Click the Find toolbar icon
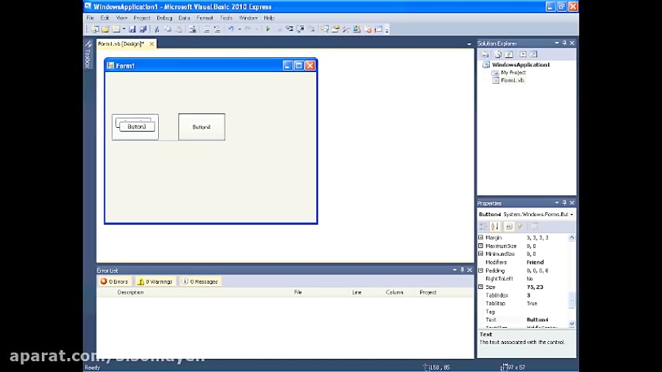Viewport: 662px width, 372px height. click(193, 29)
